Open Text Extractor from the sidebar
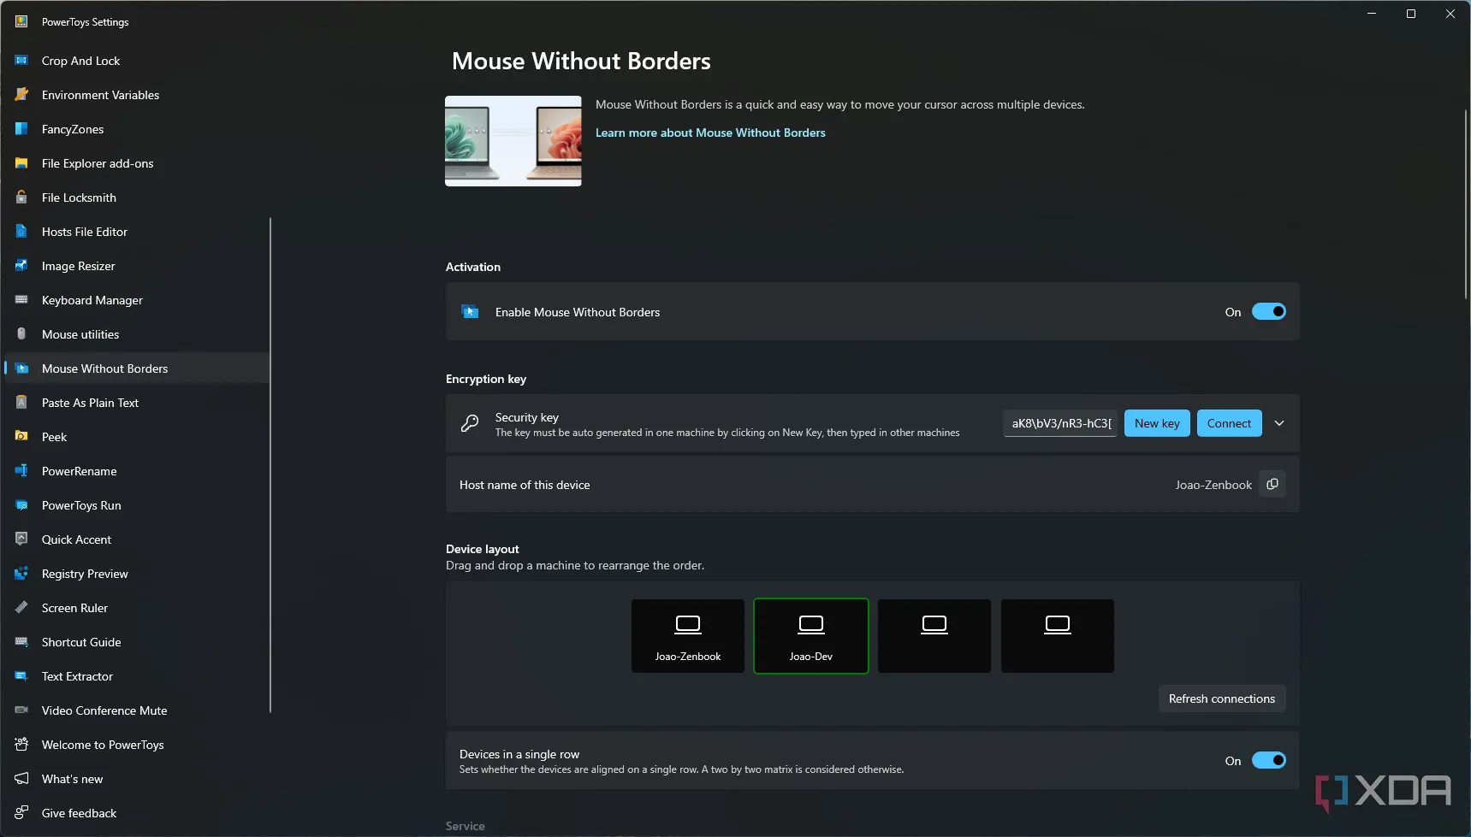This screenshot has height=837, width=1471. 137,676
